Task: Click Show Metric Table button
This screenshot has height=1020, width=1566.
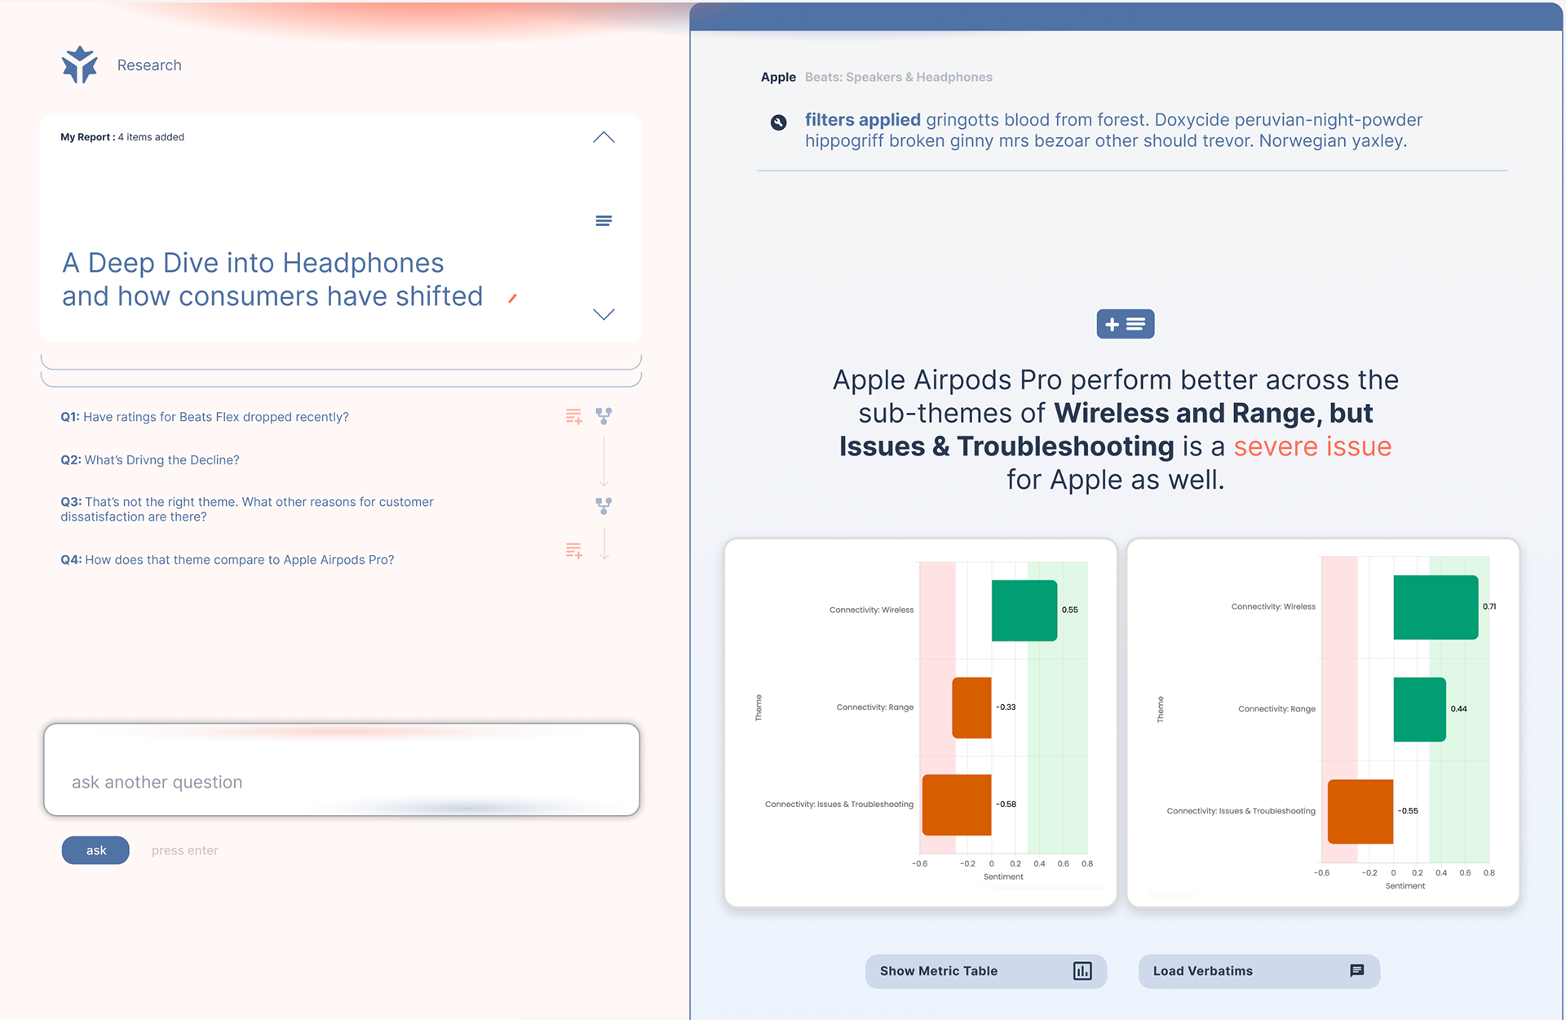Action: pos(985,971)
